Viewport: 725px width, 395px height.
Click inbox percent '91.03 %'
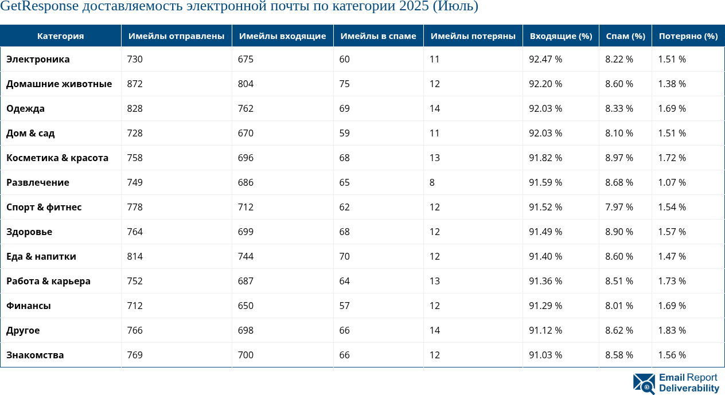tap(545, 355)
